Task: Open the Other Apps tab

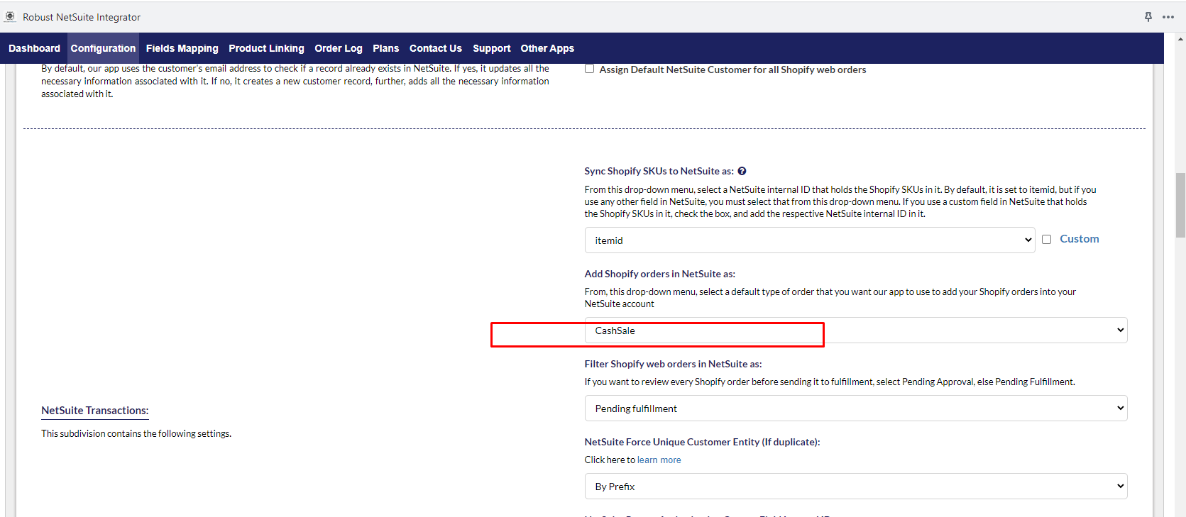Action: [x=547, y=48]
